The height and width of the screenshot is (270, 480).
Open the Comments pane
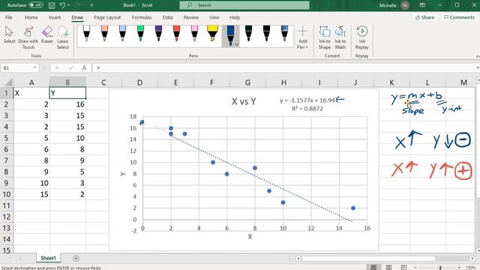(459, 17)
